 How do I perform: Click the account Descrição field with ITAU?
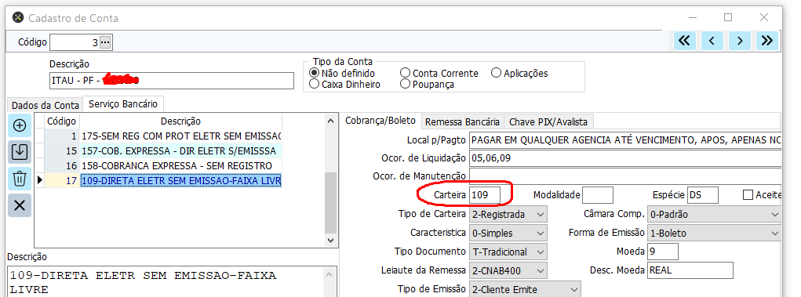[x=172, y=80]
